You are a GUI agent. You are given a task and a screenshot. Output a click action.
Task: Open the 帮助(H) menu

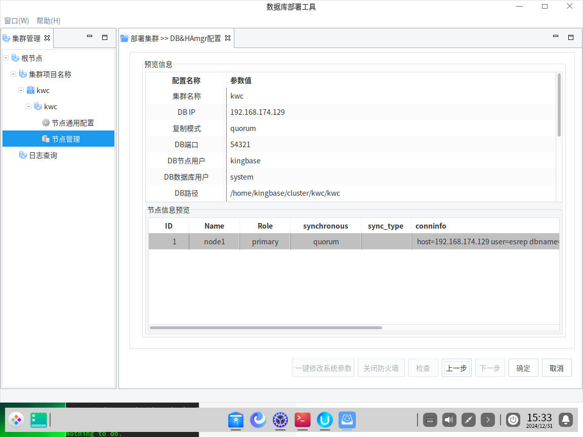pyautogui.click(x=49, y=21)
